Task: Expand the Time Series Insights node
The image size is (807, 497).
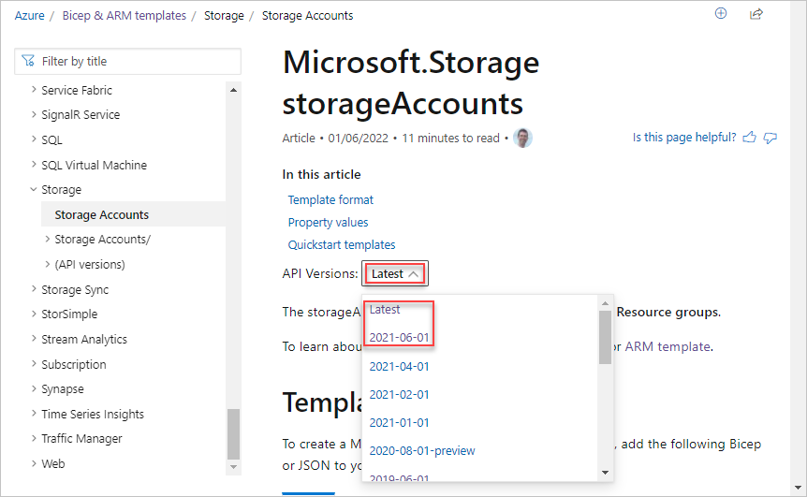Action: click(34, 413)
